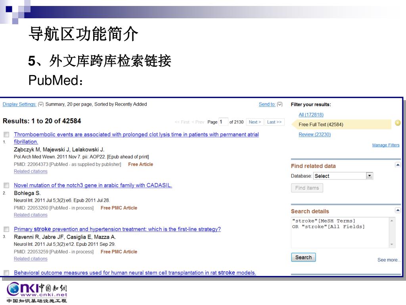Expand the Send to dropdown arrow
The height and width of the screenshot is (305, 406).
coord(280,104)
